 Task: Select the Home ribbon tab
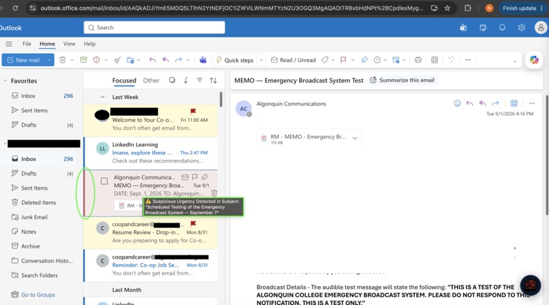[x=47, y=44]
